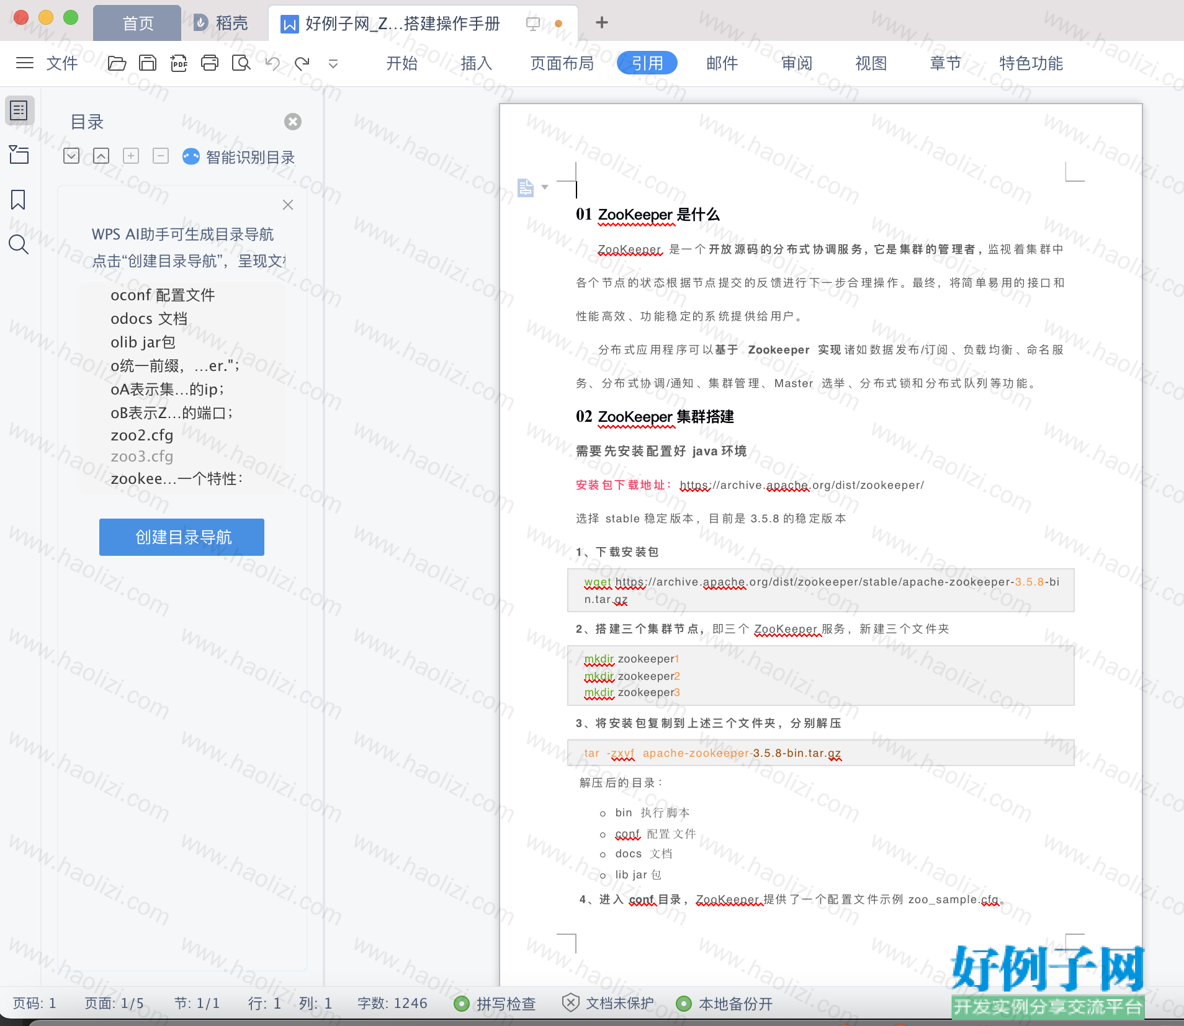Click the presentation screen icon in document tab
This screenshot has height=1026, width=1184.
point(532,24)
